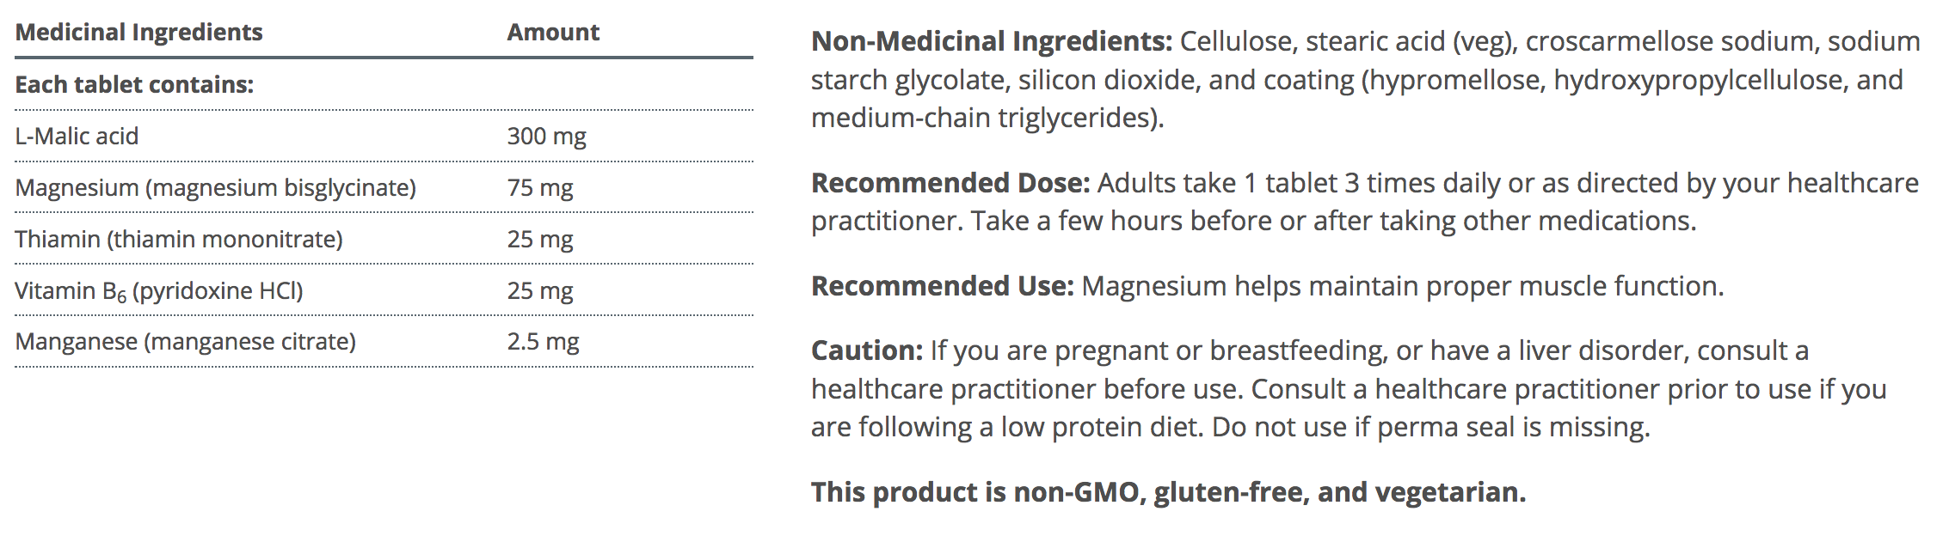Select the Thiamin (thiamin mononitrate) row
Screen dimensions: 1949x536
click(x=179, y=239)
